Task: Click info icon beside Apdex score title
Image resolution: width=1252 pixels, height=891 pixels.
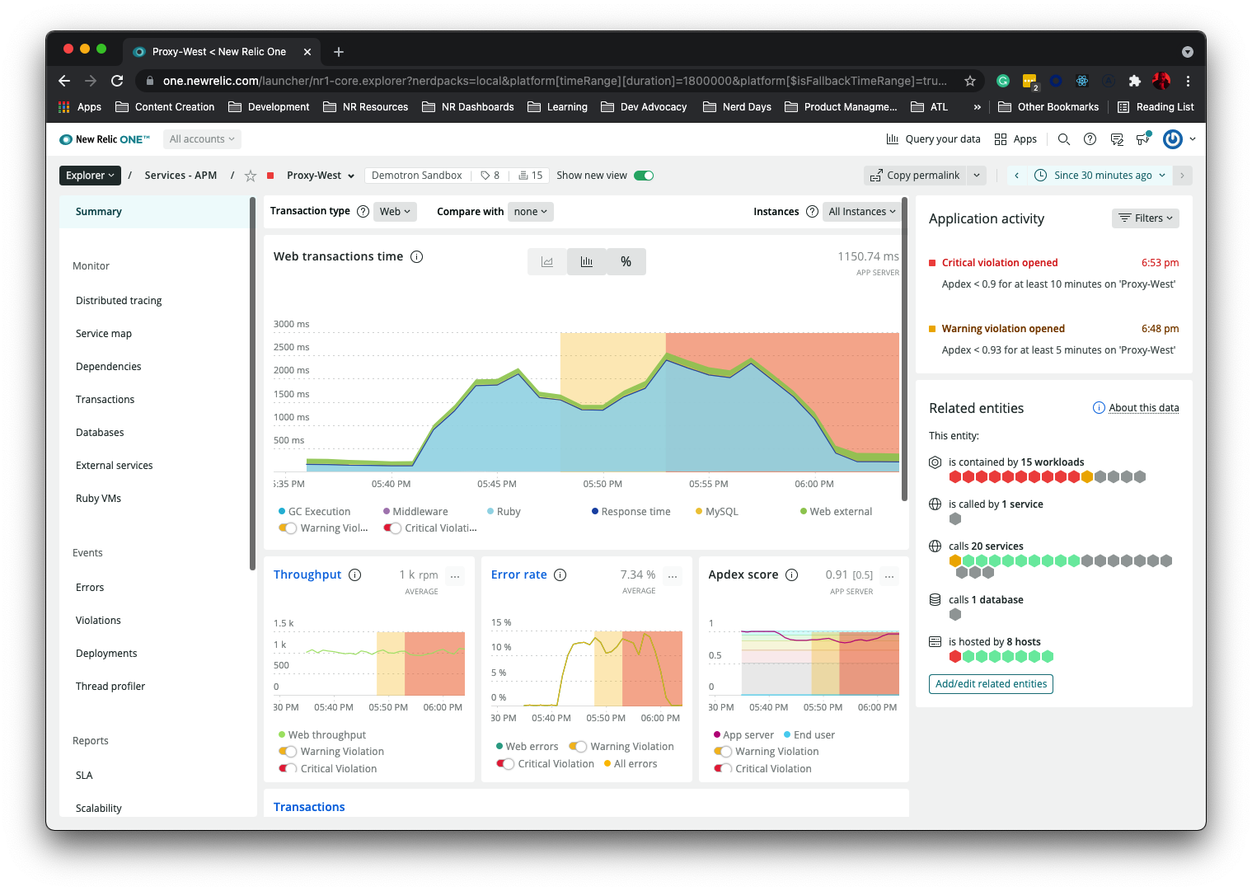Action: point(792,574)
